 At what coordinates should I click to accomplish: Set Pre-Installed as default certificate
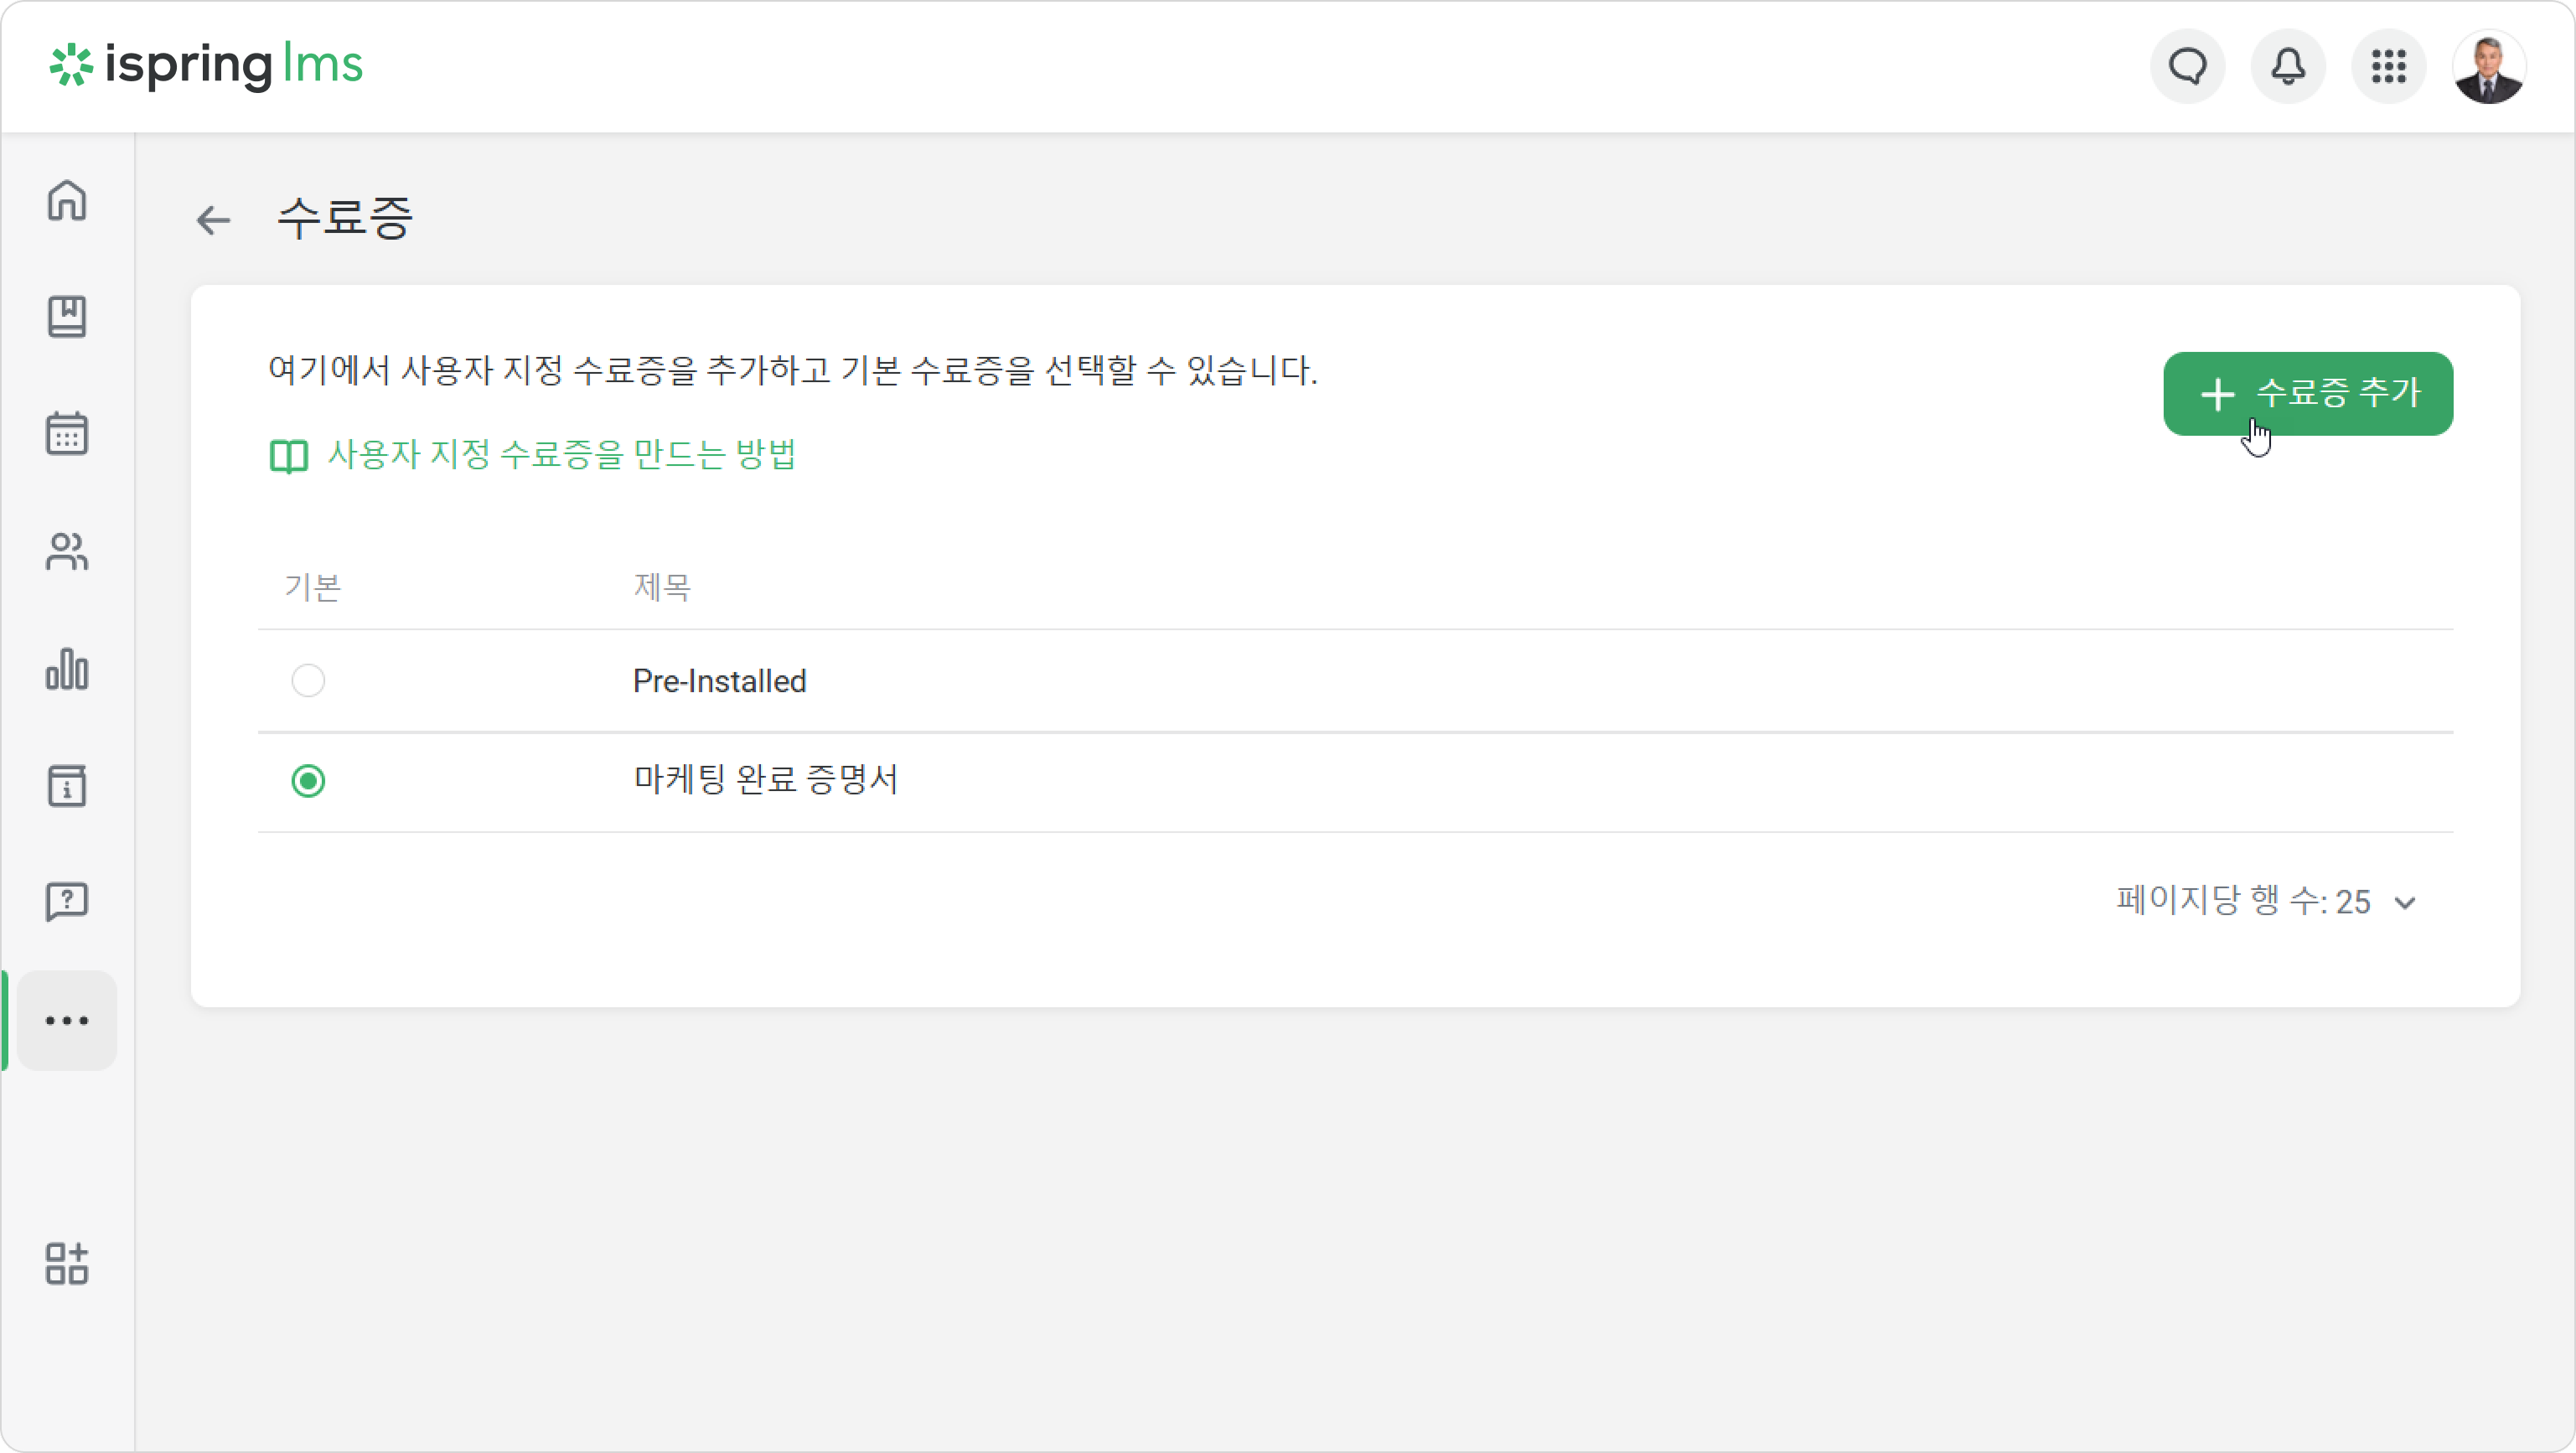[308, 681]
